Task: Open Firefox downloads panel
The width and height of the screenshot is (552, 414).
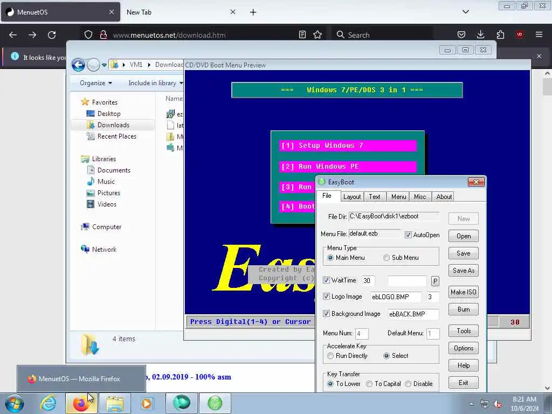Action: pyautogui.click(x=480, y=35)
